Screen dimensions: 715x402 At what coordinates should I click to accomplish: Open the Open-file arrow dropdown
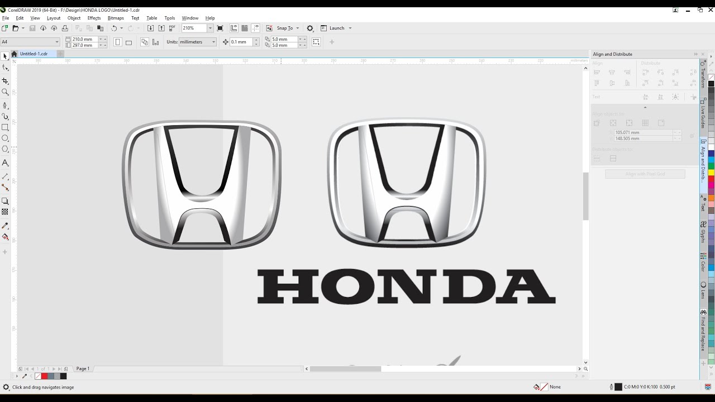pyautogui.click(x=23, y=28)
